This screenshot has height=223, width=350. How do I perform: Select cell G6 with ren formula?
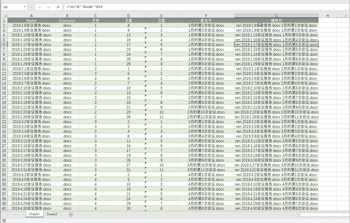(276, 44)
